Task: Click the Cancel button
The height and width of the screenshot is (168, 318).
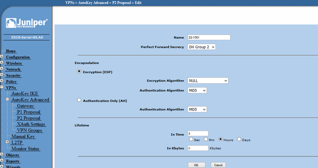Action: coord(218,165)
